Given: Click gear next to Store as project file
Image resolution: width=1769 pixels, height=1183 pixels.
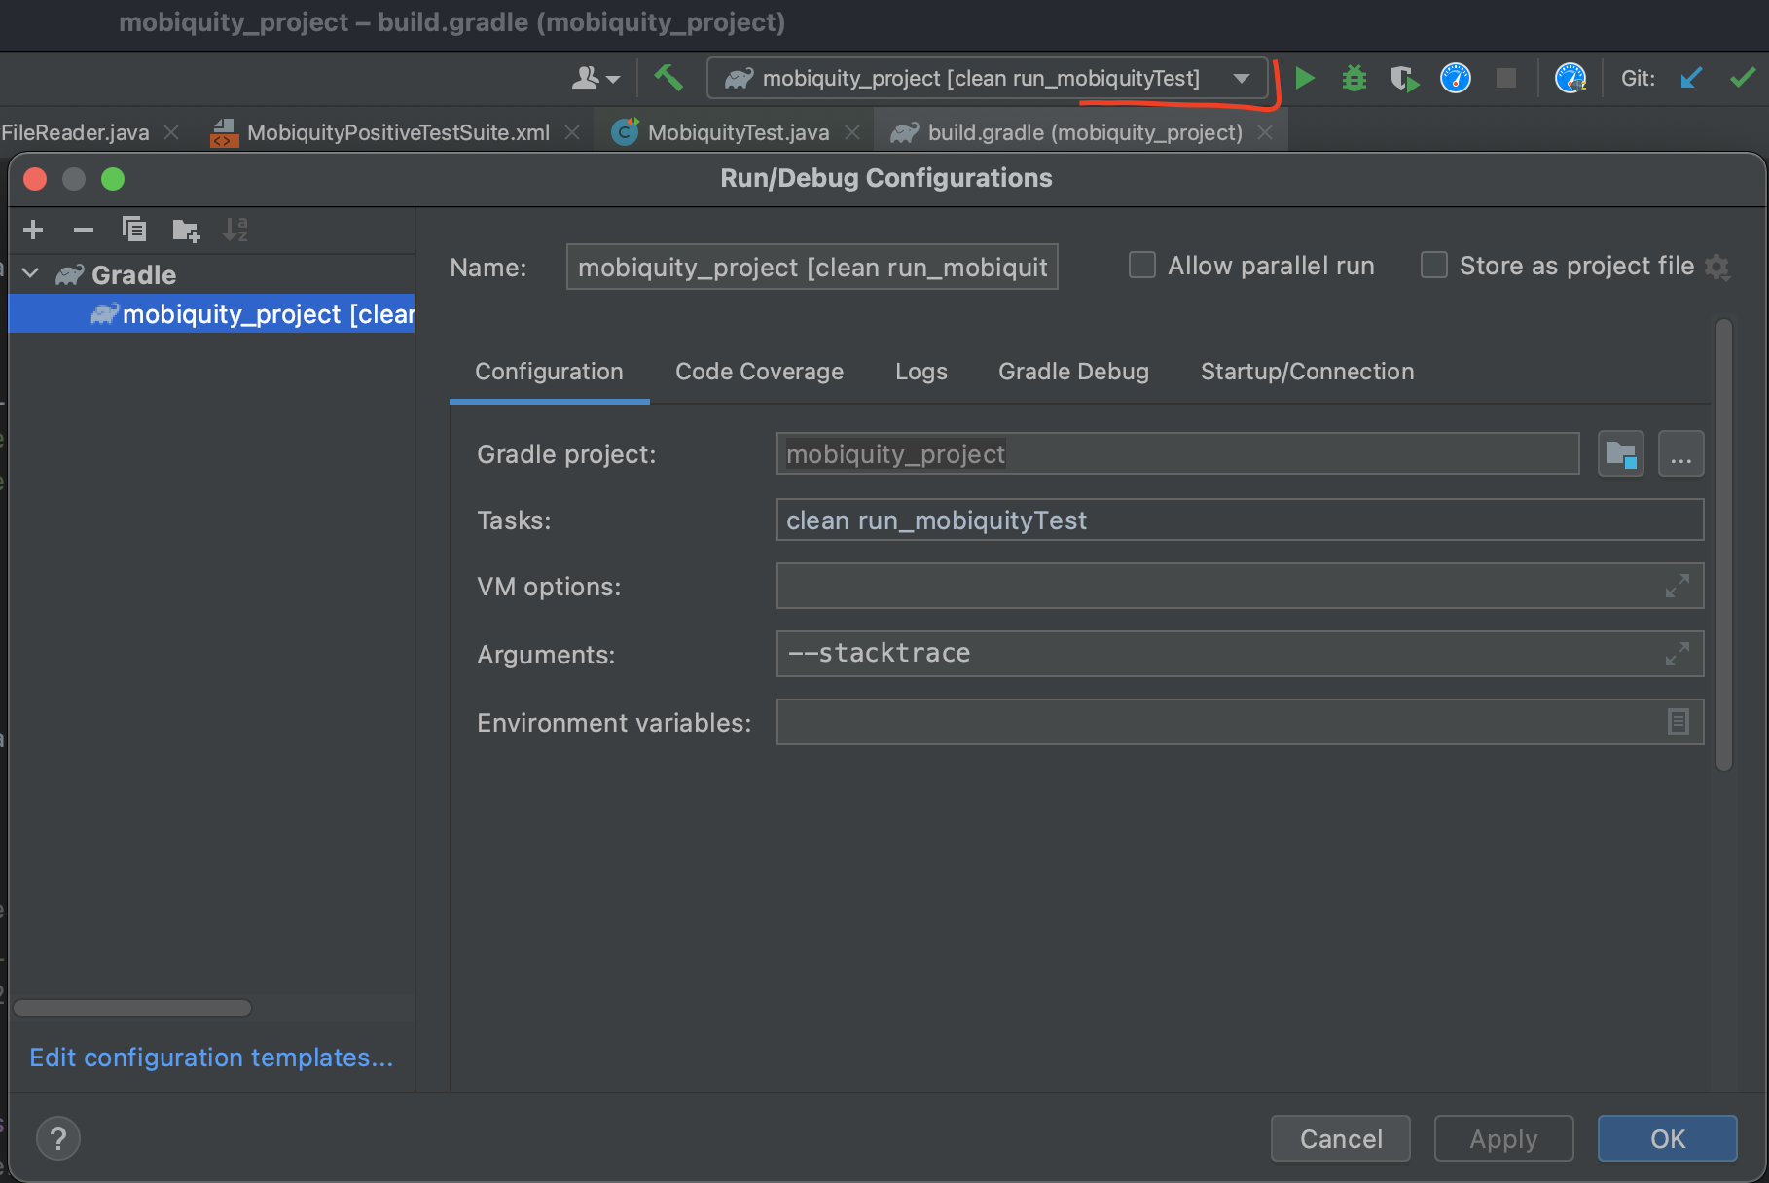Looking at the screenshot, I should coord(1717,268).
